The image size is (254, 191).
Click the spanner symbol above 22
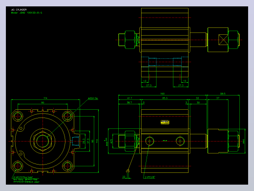pyautogui.click(x=128, y=171)
